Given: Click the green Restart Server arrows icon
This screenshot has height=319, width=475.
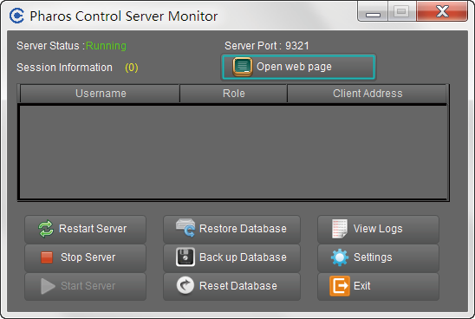Looking at the screenshot, I should pyautogui.click(x=46, y=229).
